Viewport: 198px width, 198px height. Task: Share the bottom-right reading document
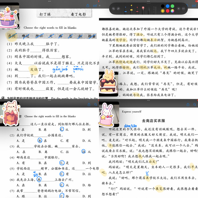[x=188, y=105]
